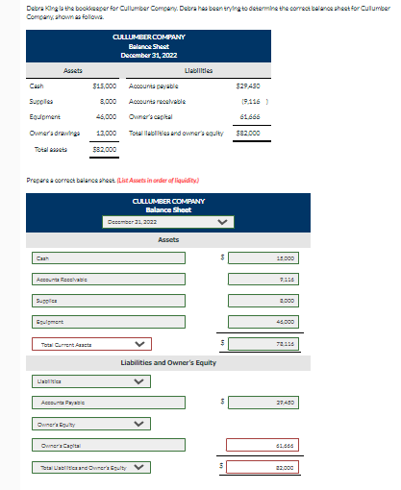Select the Accounts Payable amount 29,450 field
Image resolution: width=401 pixels, height=490 pixels.
click(x=263, y=403)
